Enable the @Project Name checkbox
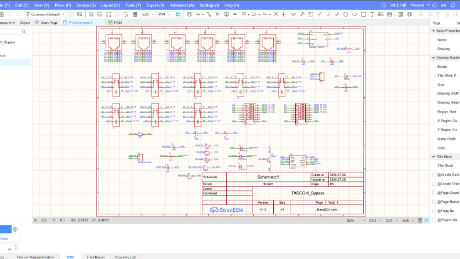The width and height of the screenshot is (460, 259). pos(434,220)
